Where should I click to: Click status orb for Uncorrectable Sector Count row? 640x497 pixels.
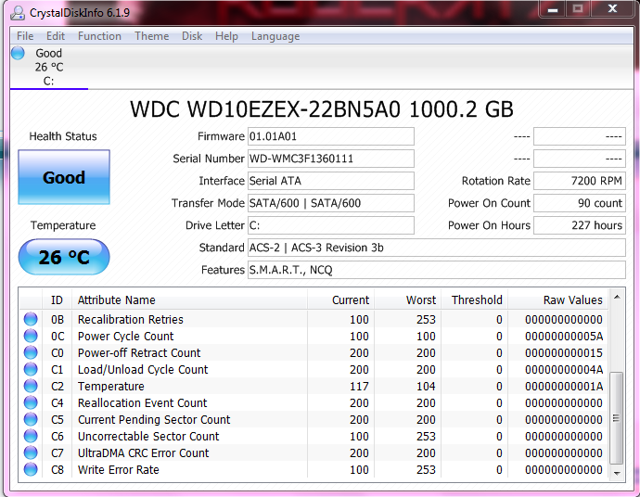pyautogui.click(x=31, y=436)
